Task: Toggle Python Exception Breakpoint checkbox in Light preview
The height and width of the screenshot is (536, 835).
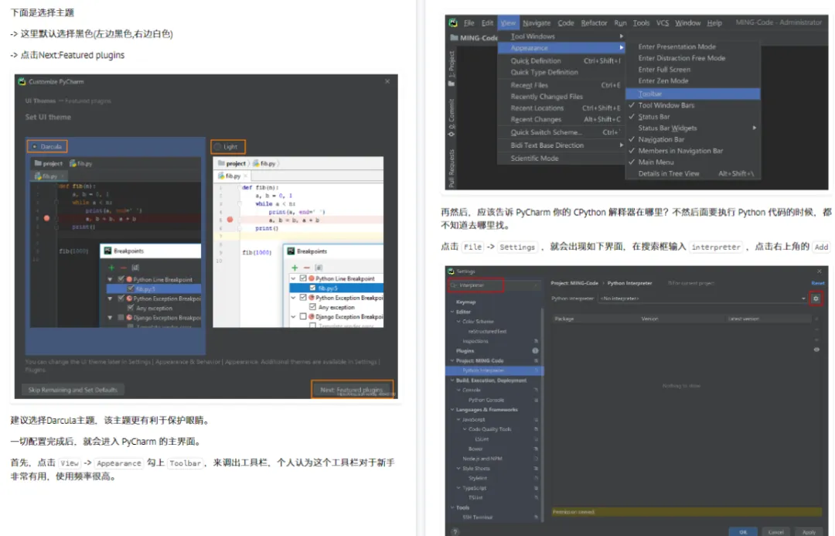Action: tap(303, 297)
